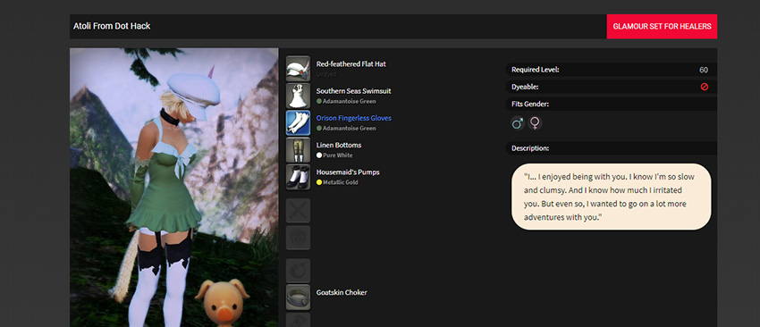760x327 pixels.
Task: Click the Fits Gender label
Action: [530, 105]
